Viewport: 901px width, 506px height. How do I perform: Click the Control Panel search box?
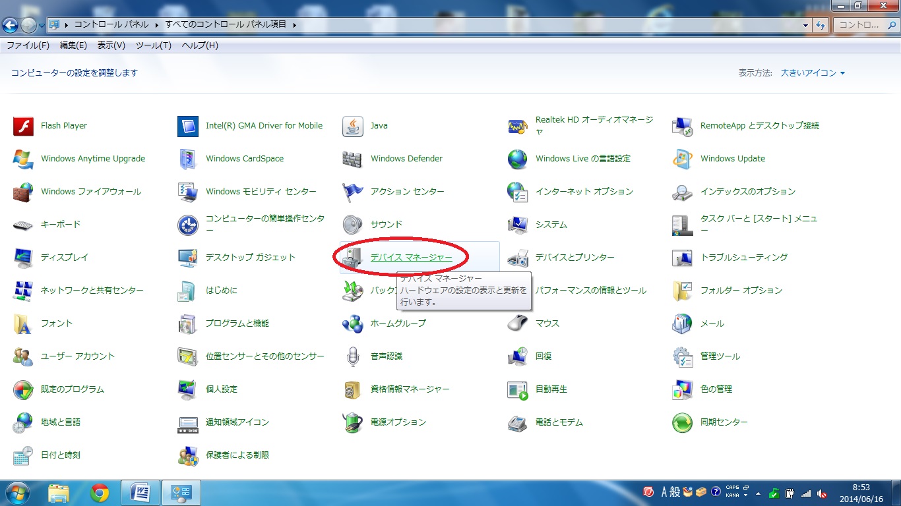(866, 25)
